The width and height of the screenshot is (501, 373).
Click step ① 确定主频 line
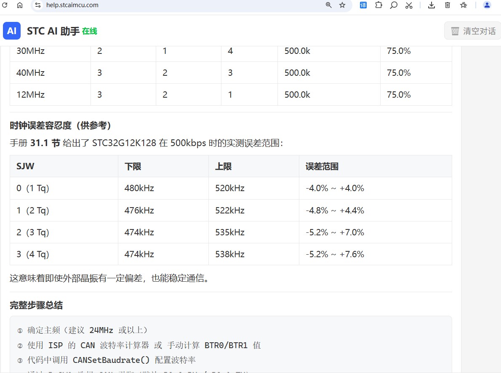click(82, 330)
